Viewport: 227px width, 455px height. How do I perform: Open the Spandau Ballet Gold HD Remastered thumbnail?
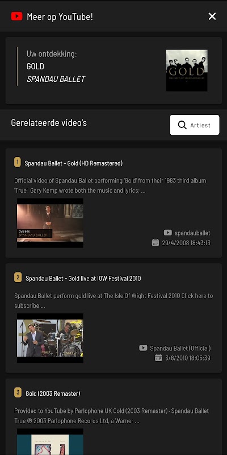tap(50, 223)
